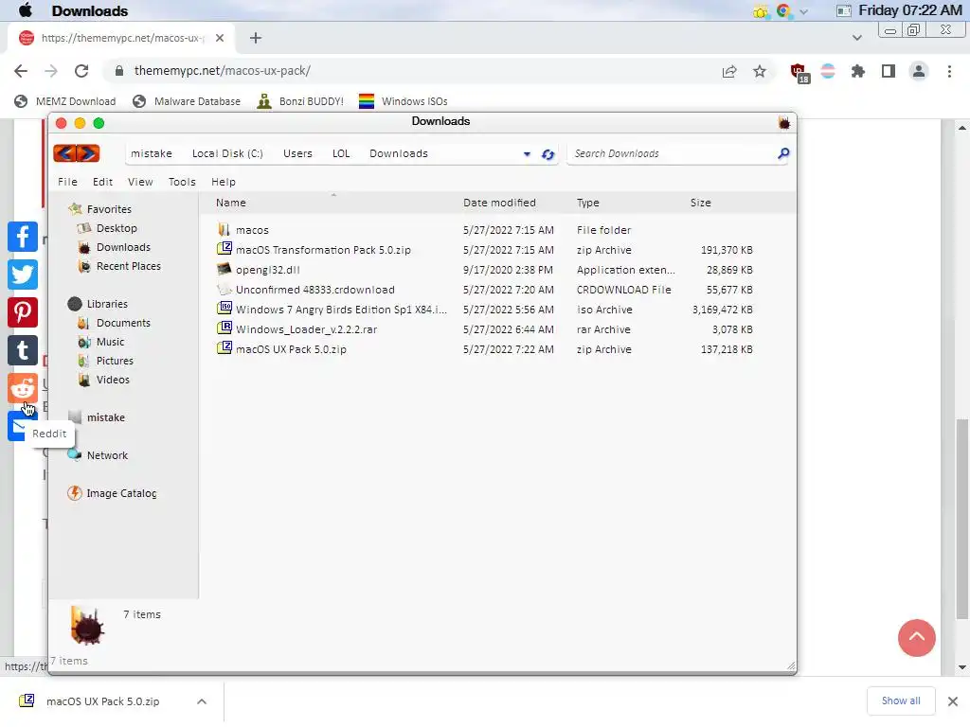The height and width of the screenshot is (727, 970).
Task: Expand the menu bar tray chevron
Action: [803, 11]
